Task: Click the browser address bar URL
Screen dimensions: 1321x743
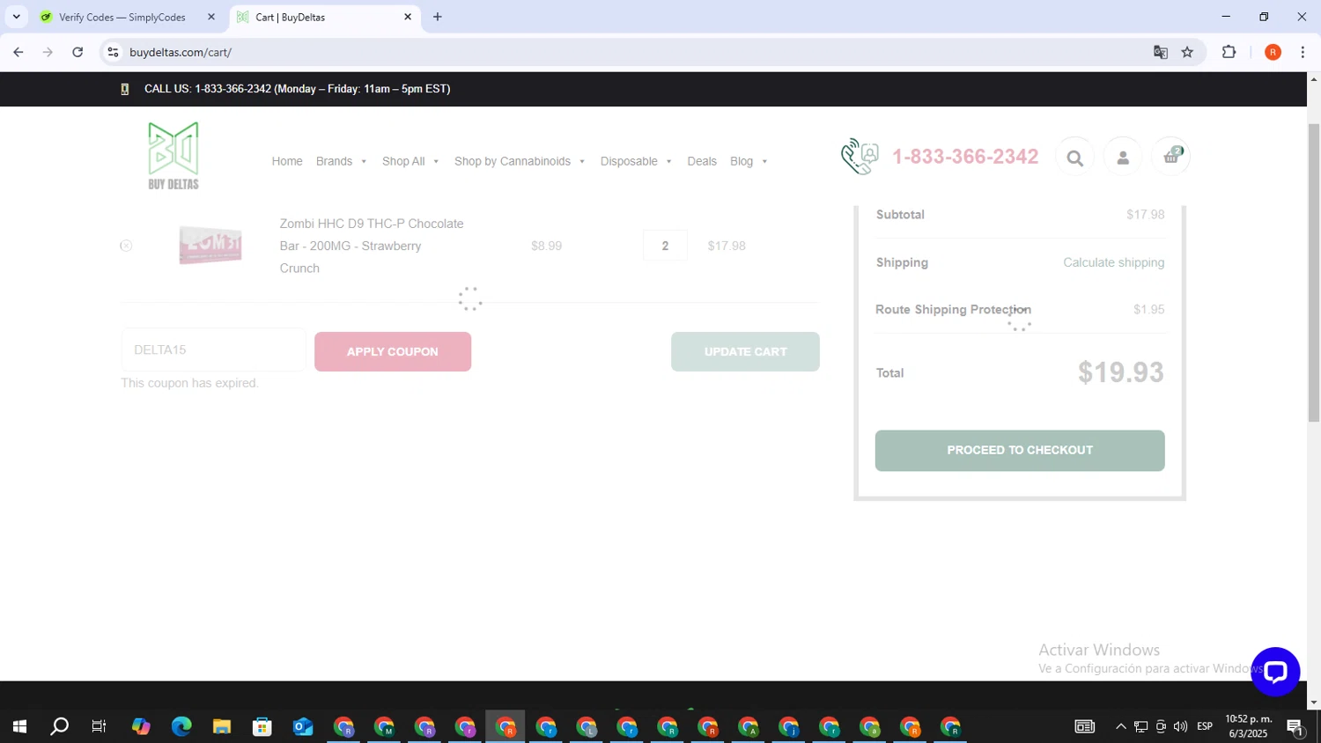Action: pyautogui.click(x=181, y=52)
